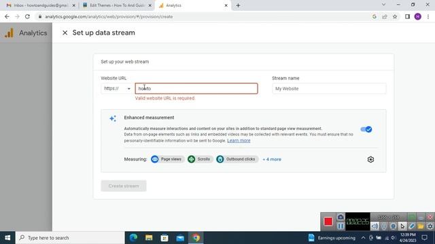Open the Chrome three-dot menu
This screenshot has height=244, width=435.
428,16
